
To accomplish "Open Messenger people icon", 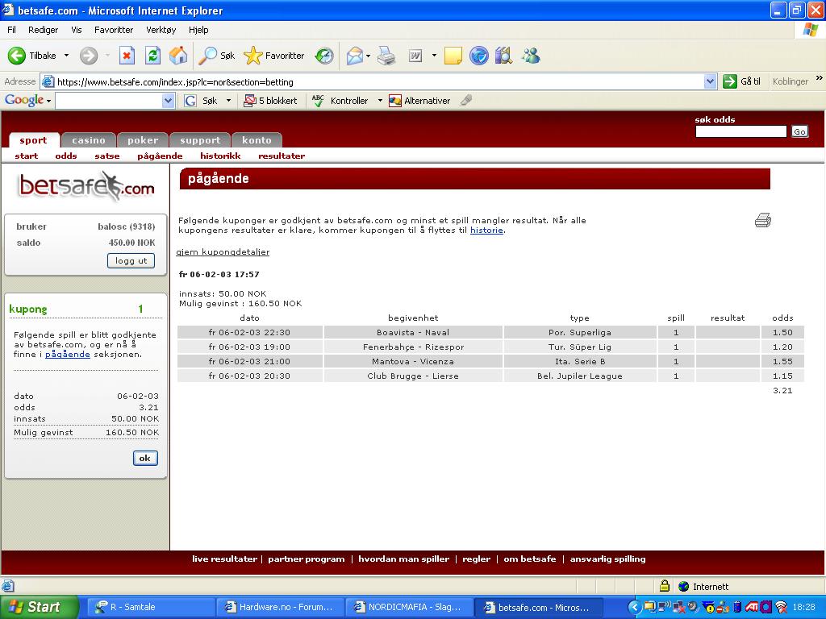I will (x=531, y=56).
